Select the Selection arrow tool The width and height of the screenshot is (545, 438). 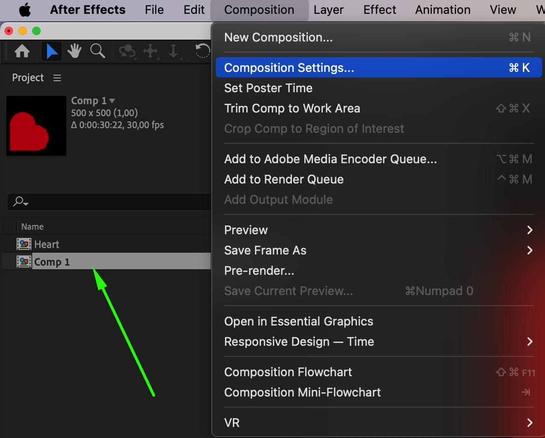pos(52,52)
